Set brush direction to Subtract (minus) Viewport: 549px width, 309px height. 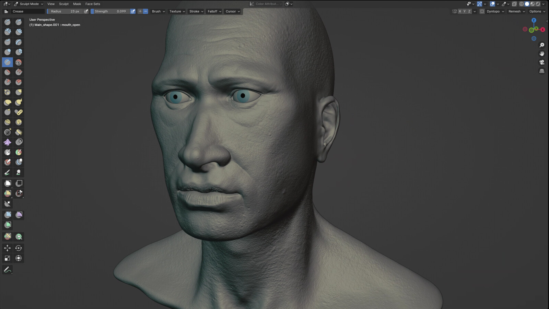tap(145, 11)
